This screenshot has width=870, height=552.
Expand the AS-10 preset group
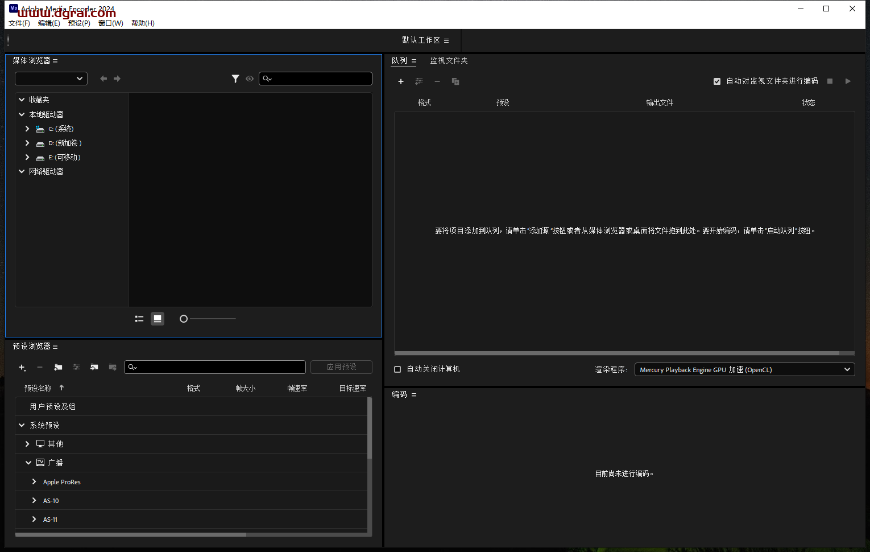click(34, 500)
